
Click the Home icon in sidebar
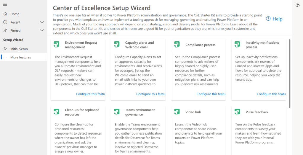click(5, 14)
